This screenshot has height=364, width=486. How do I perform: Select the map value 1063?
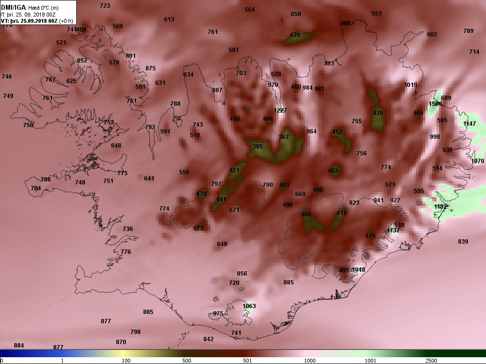(249, 306)
